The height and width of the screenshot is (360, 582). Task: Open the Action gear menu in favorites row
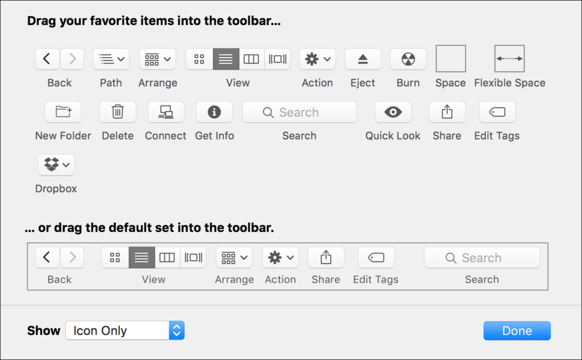point(317,59)
